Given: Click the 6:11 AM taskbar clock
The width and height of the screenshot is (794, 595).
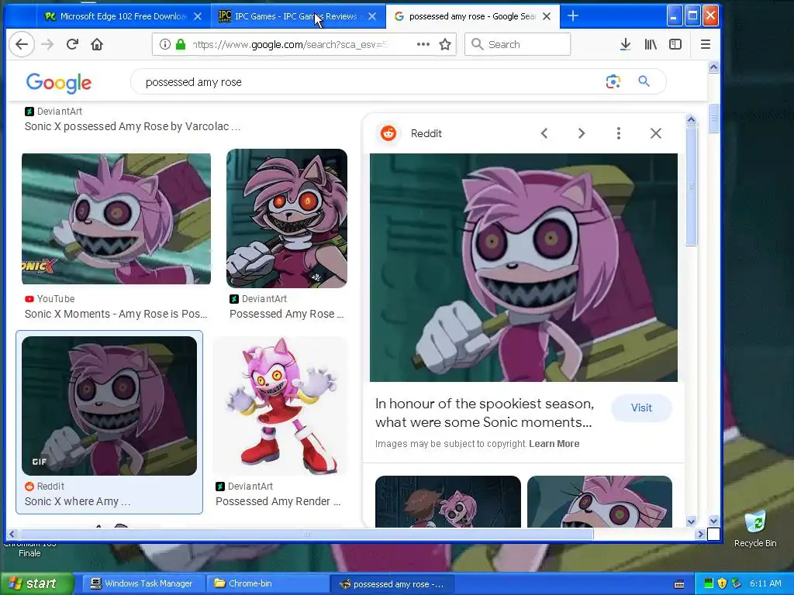Looking at the screenshot, I should pyautogui.click(x=765, y=583).
